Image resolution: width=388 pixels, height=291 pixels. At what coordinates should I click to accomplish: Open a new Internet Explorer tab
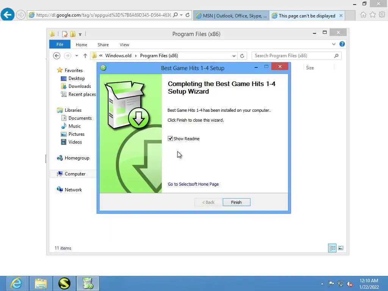pyautogui.click(x=350, y=16)
